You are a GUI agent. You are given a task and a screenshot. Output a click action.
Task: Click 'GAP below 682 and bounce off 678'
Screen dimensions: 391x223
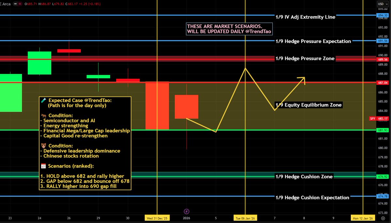pos(85,181)
